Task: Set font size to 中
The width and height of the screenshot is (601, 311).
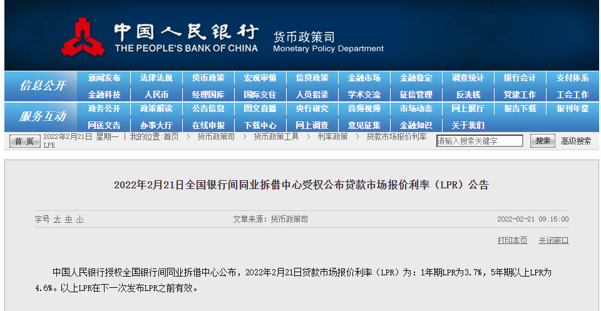Action: (x=68, y=220)
